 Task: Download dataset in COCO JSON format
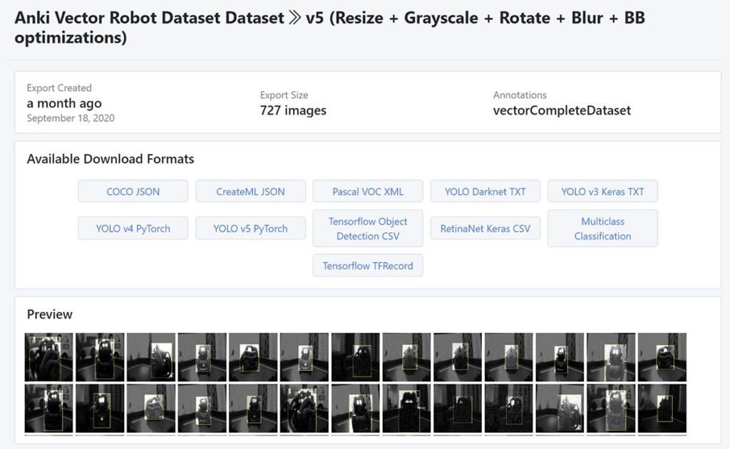[x=133, y=191]
